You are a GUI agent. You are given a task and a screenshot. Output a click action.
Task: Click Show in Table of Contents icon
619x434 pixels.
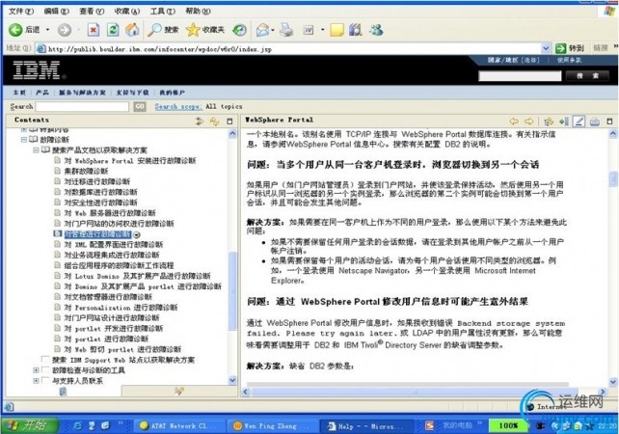click(x=549, y=122)
